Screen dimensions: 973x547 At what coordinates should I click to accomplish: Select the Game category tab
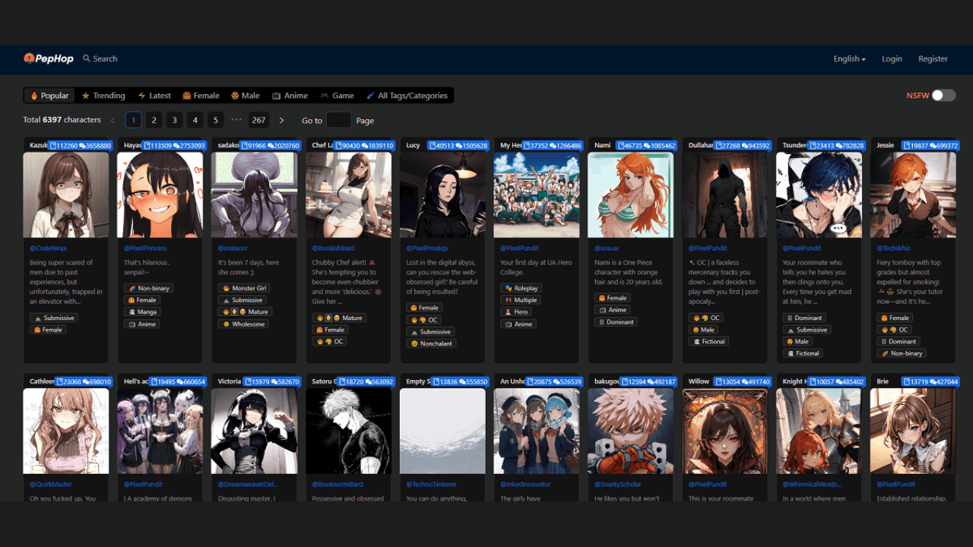click(337, 96)
